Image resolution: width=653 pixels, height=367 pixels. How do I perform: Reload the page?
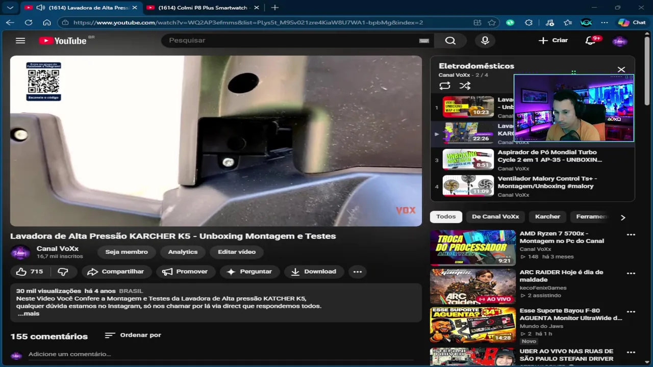tap(29, 22)
